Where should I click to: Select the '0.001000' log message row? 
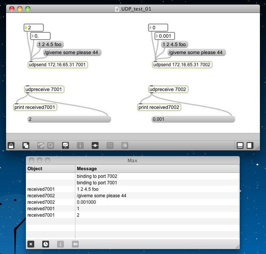click(133, 202)
